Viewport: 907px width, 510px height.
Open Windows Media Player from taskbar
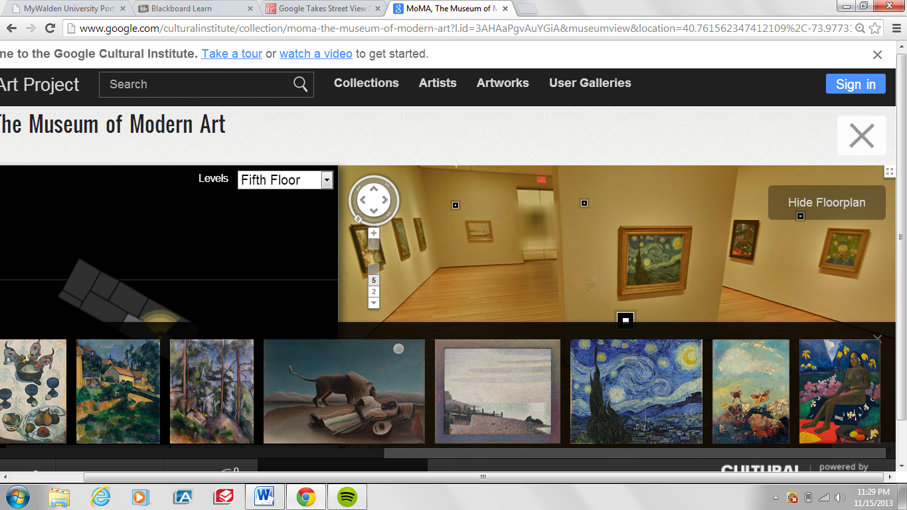[140, 497]
